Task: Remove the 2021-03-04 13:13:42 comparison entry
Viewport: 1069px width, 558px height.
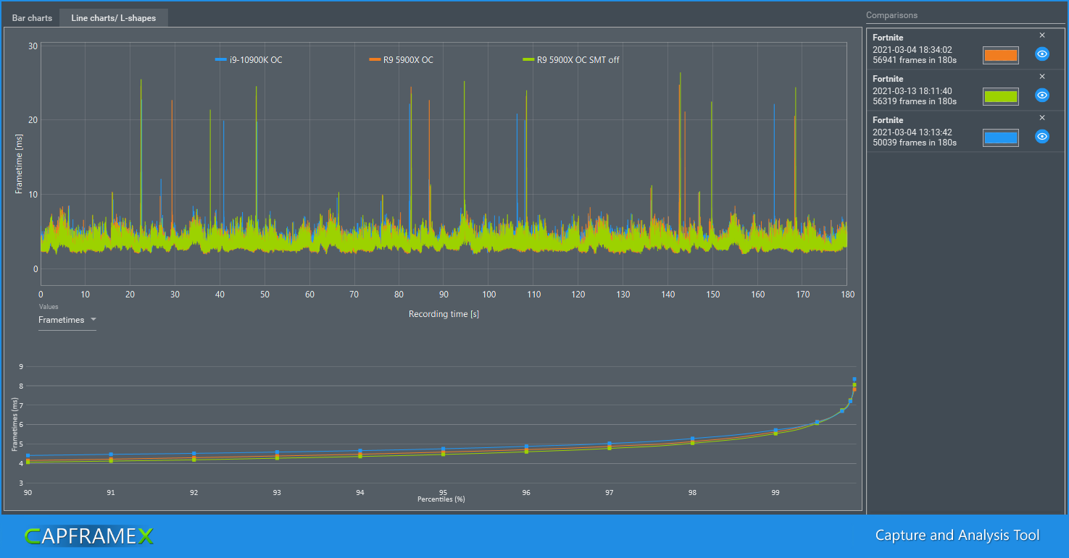Action: (1042, 118)
